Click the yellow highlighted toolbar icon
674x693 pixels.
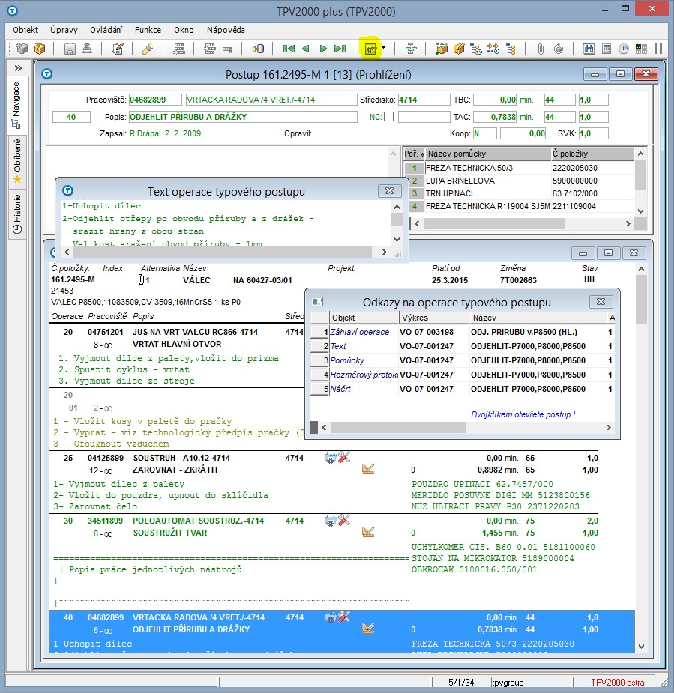tap(370, 49)
